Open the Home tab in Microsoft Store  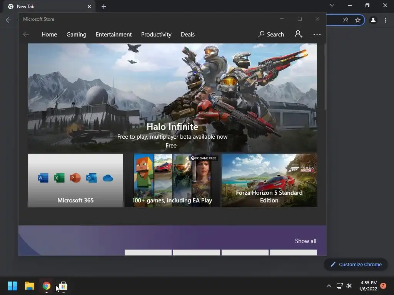pos(49,34)
